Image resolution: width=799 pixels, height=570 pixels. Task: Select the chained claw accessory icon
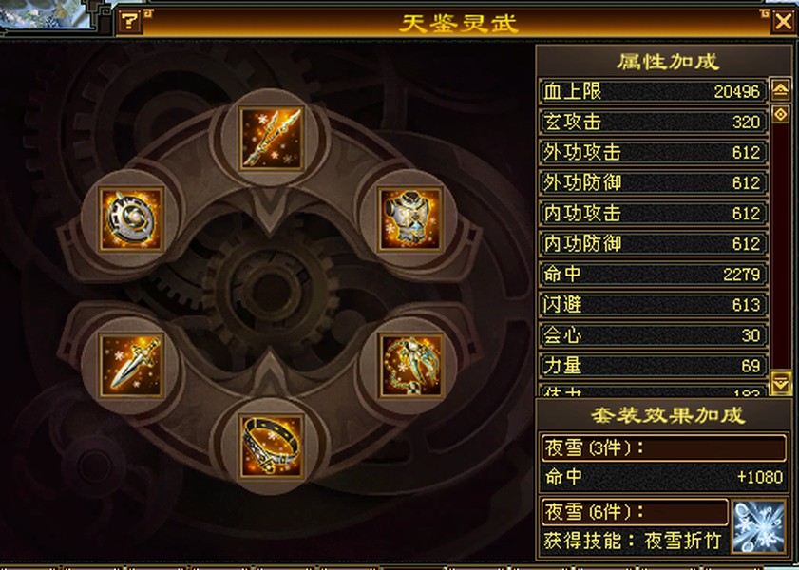click(410, 365)
